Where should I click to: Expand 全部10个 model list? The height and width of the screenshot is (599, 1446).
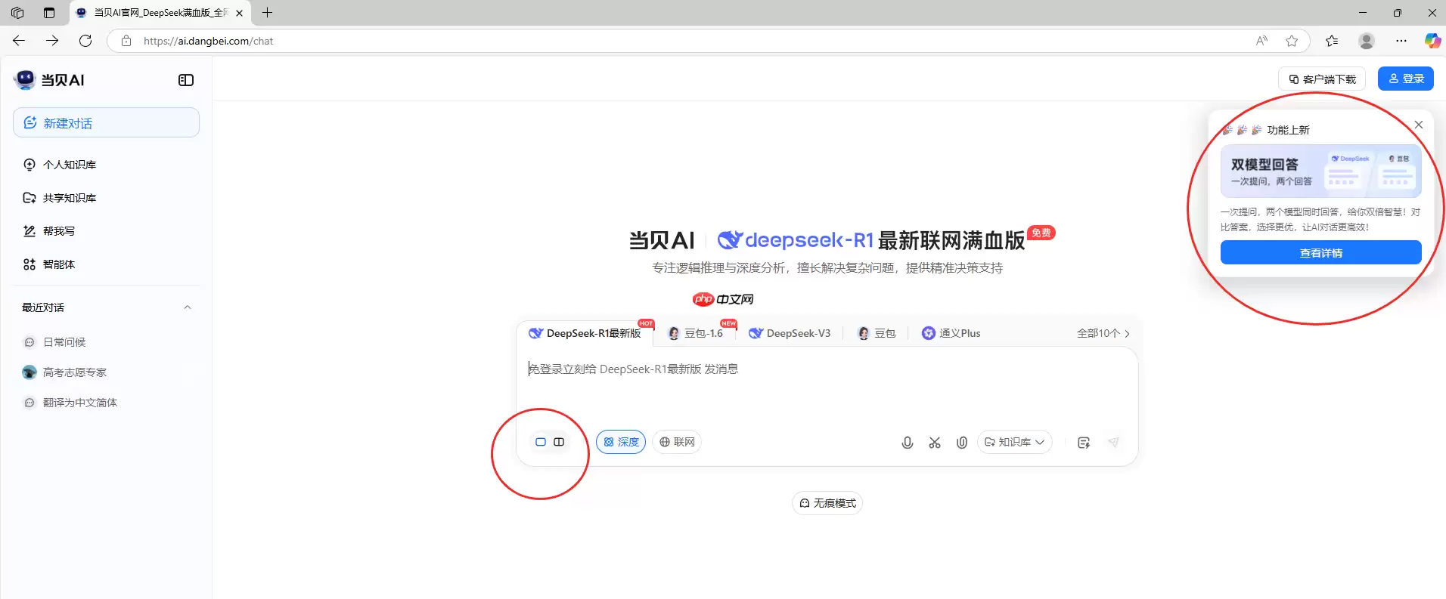click(x=1103, y=333)
